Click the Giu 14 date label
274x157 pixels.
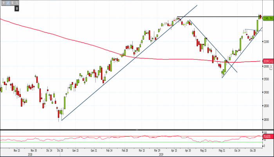tap(237, 150)
